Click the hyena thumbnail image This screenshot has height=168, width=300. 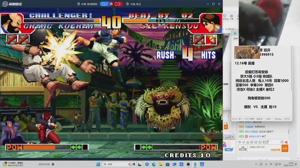247,52
